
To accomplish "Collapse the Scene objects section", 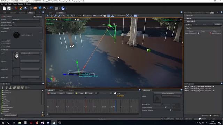I will pos(185,21).
